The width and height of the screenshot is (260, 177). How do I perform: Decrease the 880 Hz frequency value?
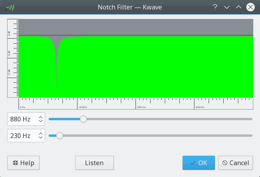click(x=41, y=121)
